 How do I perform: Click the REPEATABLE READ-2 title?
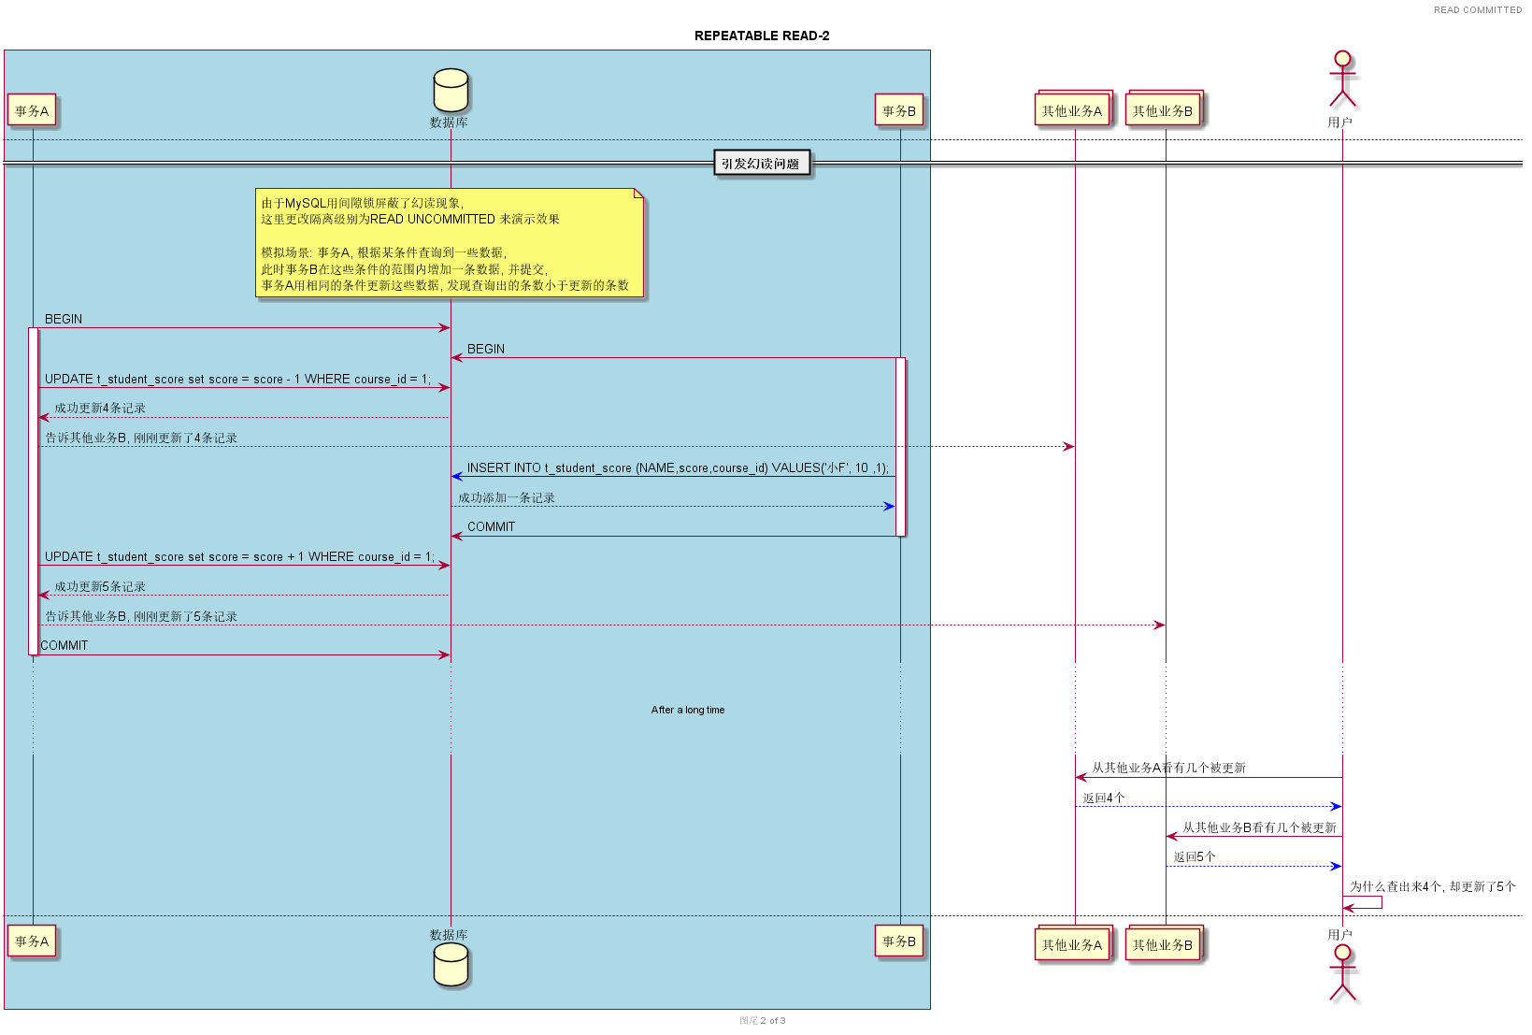tap(762, 36)
